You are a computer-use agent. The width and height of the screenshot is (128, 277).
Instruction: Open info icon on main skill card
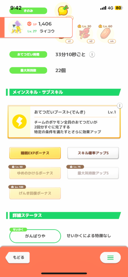[120, 106]
